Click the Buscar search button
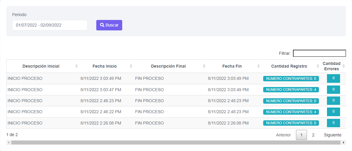 pos(109,25)
